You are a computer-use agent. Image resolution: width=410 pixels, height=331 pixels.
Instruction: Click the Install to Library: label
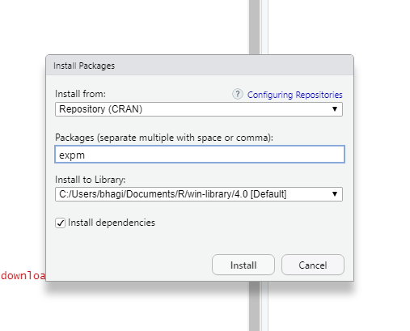[x=90, y=180]
